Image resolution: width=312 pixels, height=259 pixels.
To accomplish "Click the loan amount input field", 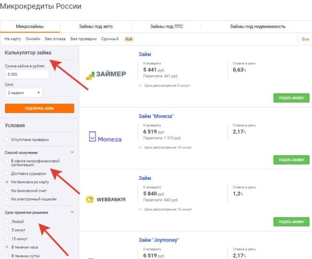I will coord(27,74).
